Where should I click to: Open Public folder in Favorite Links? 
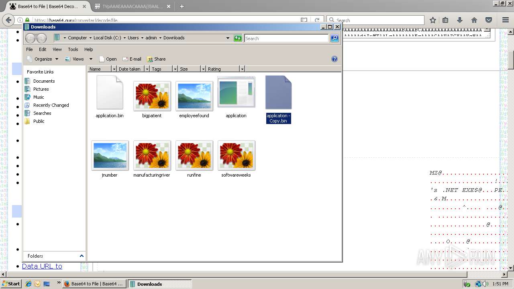39,121
